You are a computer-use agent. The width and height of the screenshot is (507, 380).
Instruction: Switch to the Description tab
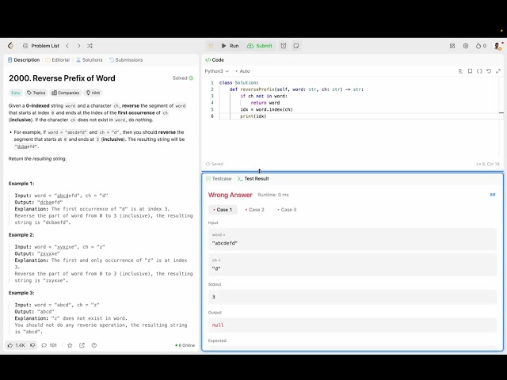click(x=24, y=60)
